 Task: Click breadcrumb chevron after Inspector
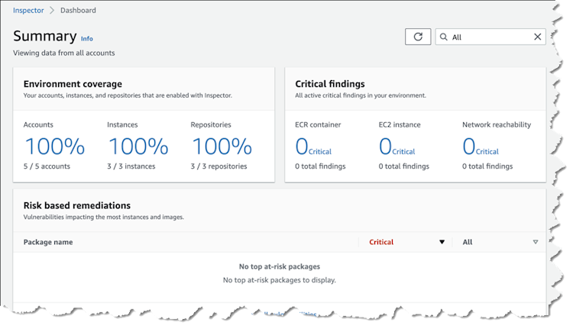click(53, 11)
